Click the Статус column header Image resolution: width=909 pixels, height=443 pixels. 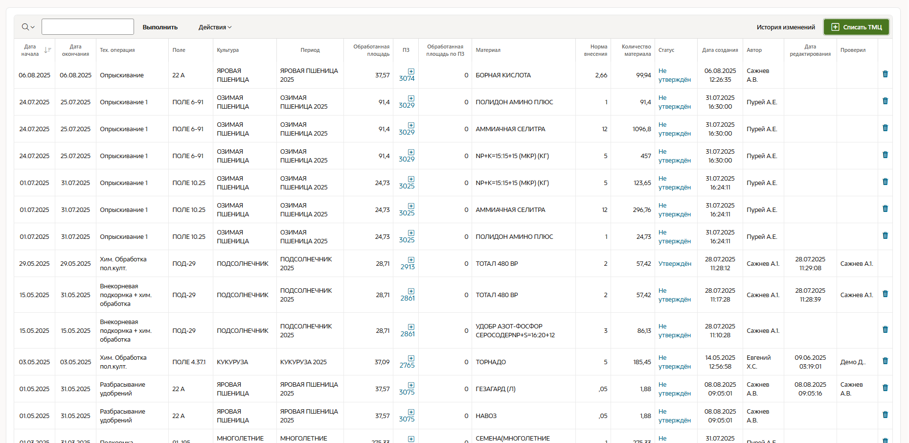(666, 50)
